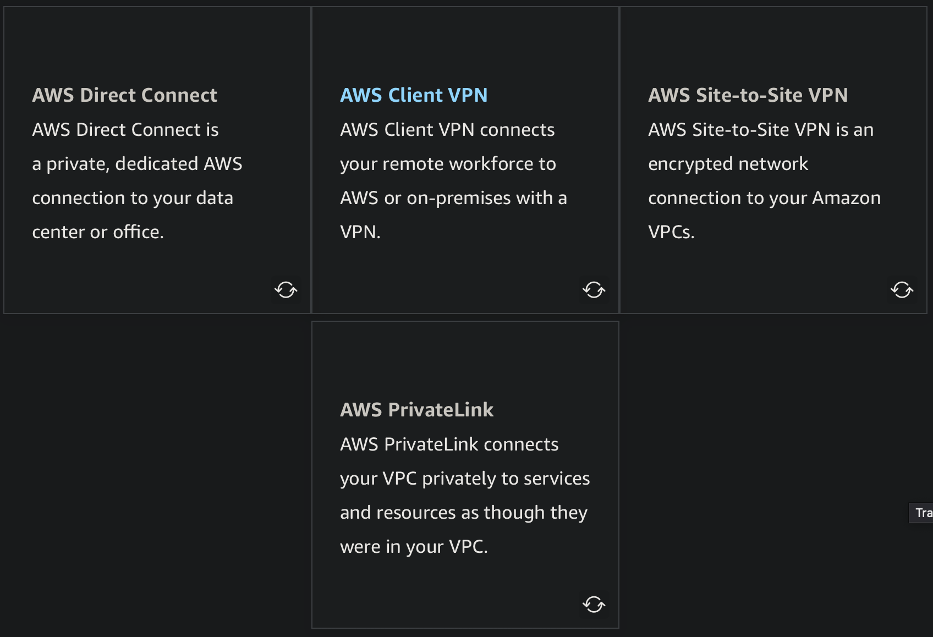Screen dimensions: 933x637
Task: Click 'your VPC privately to services' line
Action: (x=465, y=479)
